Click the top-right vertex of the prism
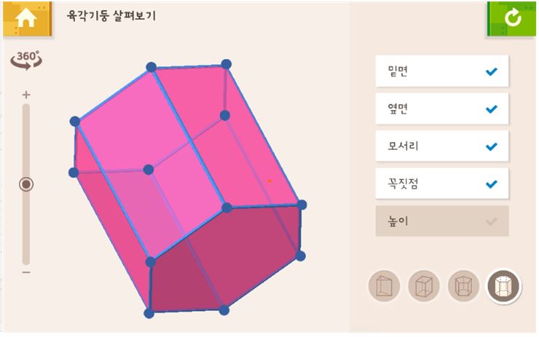 (227, 64)
